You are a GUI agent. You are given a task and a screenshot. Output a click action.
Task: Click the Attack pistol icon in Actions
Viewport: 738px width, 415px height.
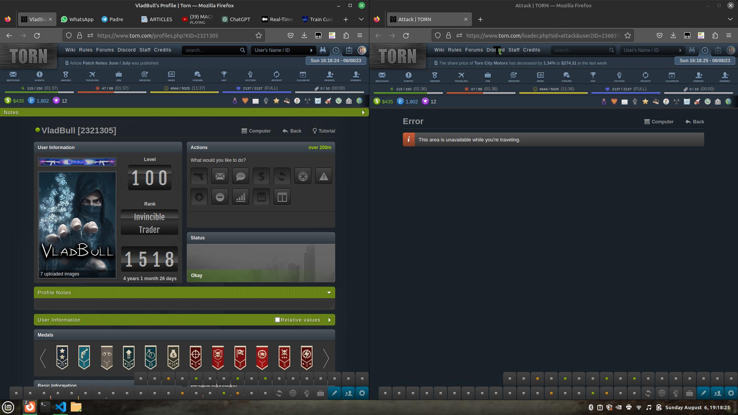point(199,176)
